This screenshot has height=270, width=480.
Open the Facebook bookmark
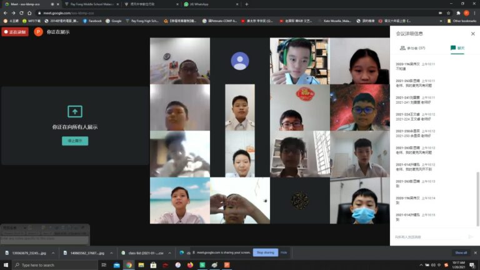92,21
